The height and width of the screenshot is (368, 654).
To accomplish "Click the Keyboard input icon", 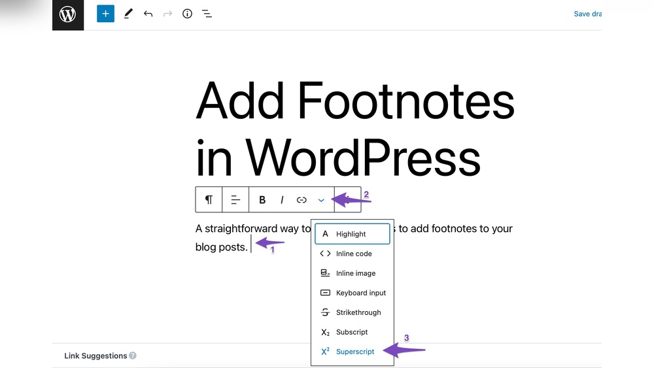I will tap(325, 293).
